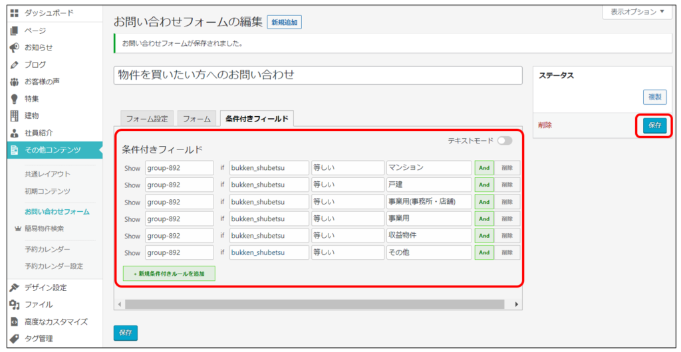Screen dimensions: 681x352
Task: Switch to the フォーム設定 tab
Action: click(x=147, y=120)
